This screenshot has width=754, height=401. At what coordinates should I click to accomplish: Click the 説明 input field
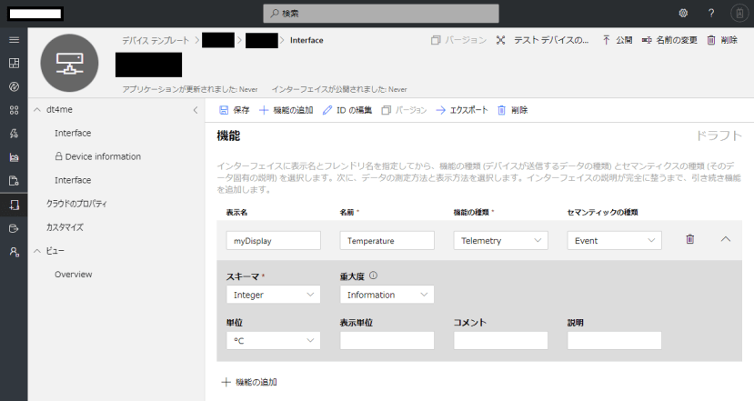pyautogui.click(x=614, y=340)
